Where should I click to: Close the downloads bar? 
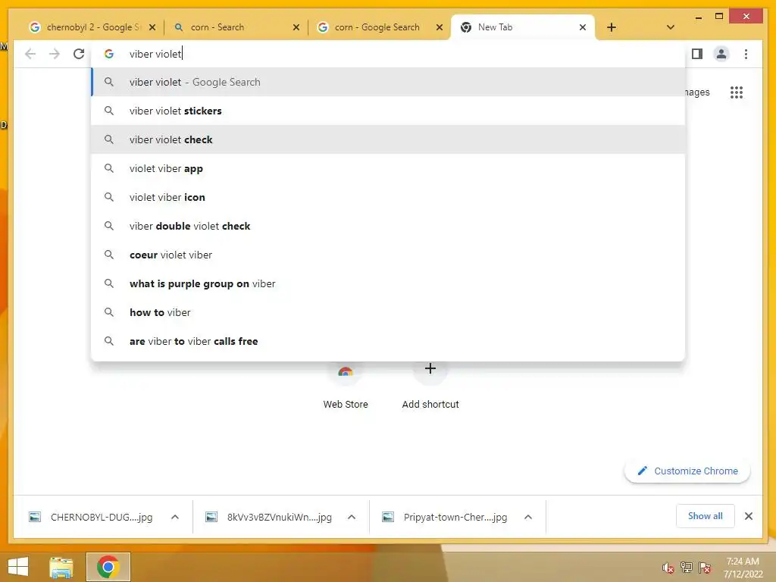[748, 516]
